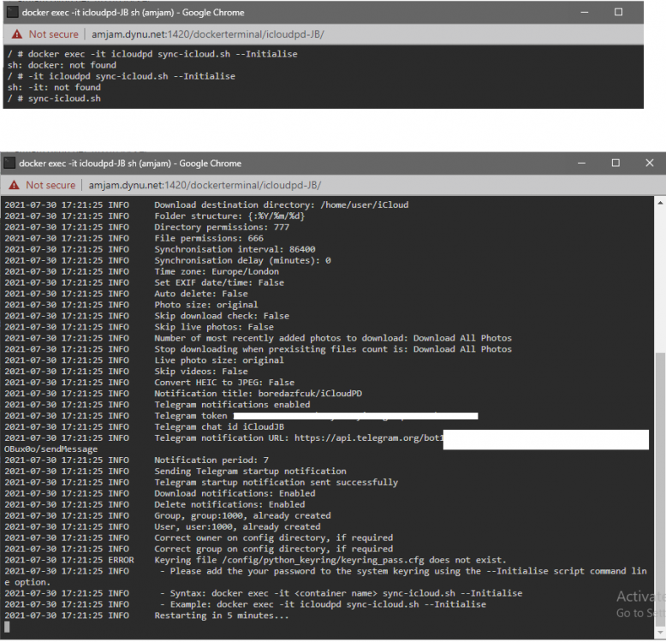Click 'Telegram notifications enabled' line

(232, 405)
